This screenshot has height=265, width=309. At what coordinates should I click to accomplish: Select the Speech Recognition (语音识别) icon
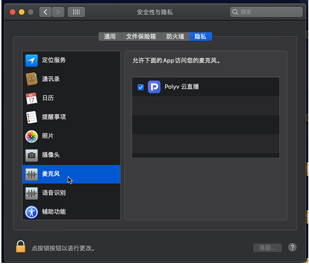[x=31, y=193]
